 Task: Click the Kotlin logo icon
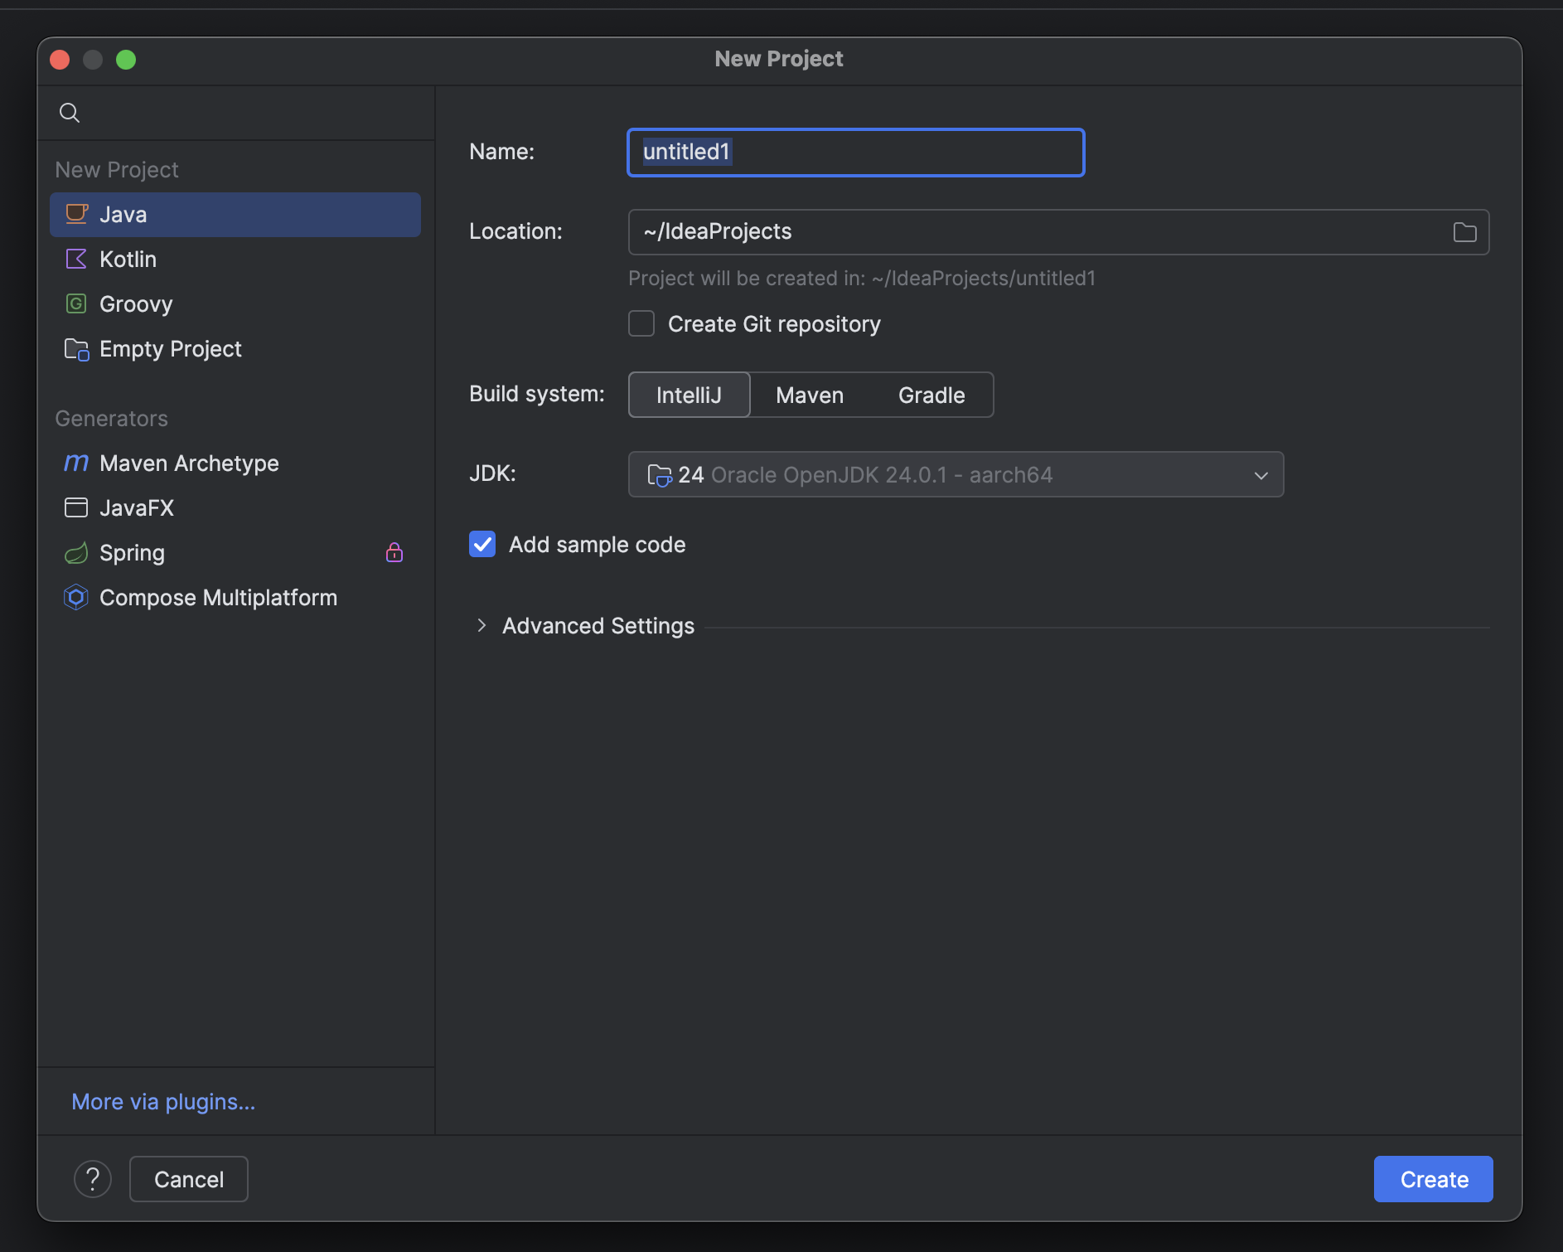(x=76, y=259)
